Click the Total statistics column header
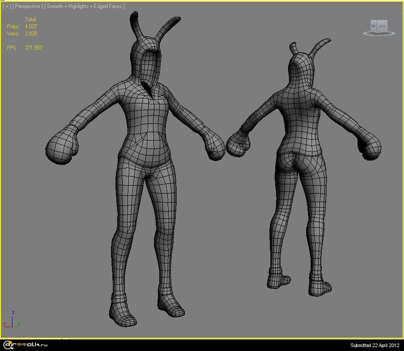Screen dimensions: 404x351 [30, 19]
